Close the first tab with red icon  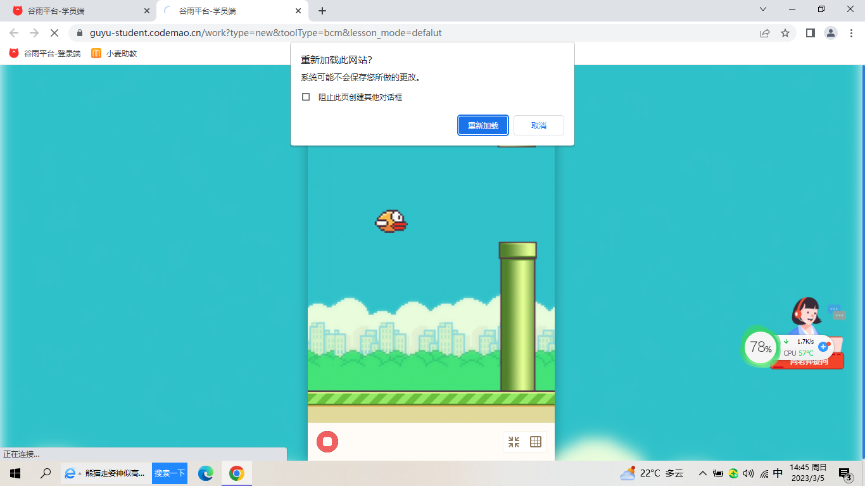(x=147, y=11)
